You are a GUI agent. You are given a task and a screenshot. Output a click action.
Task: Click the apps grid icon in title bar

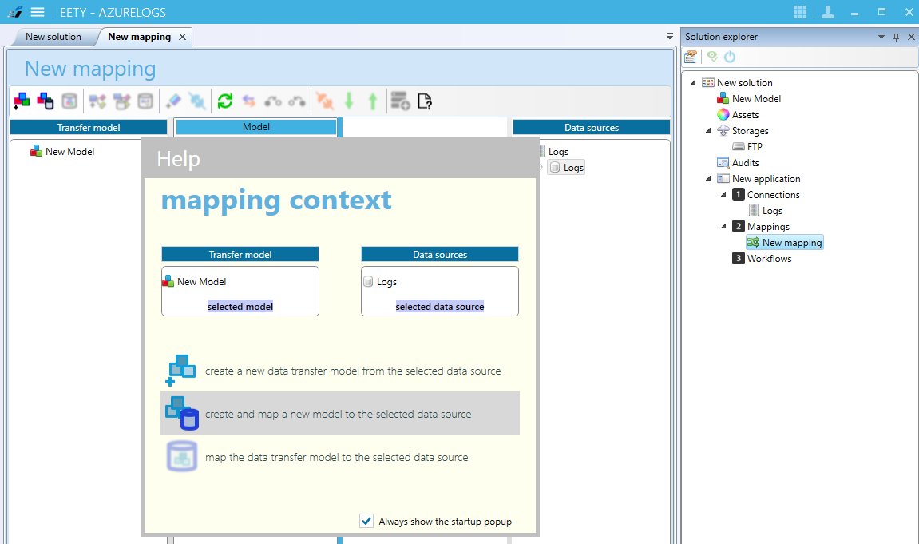coord(798,12)
